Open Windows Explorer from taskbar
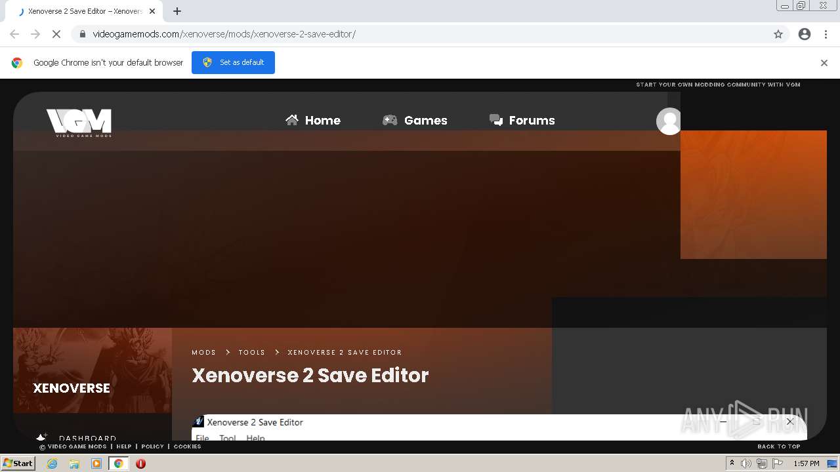The width and height of the screenshot is (840, 472). (74, 463)
